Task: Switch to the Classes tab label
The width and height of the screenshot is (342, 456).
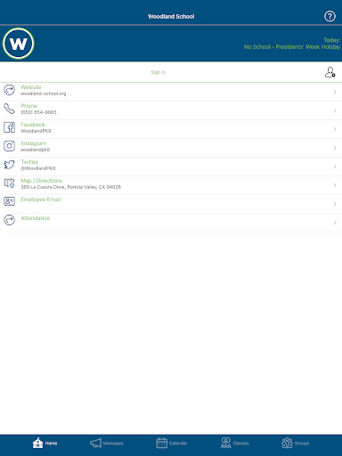Action: coord(241,444)
